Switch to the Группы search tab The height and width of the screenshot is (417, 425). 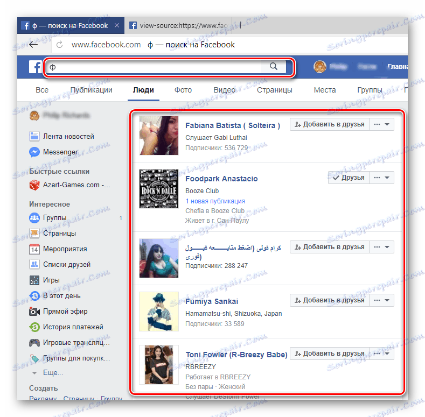[x=370, y=90]
